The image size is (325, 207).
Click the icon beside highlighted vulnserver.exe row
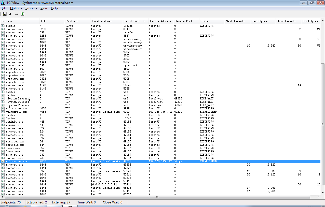pyautogui.click(x=3, y=161)
